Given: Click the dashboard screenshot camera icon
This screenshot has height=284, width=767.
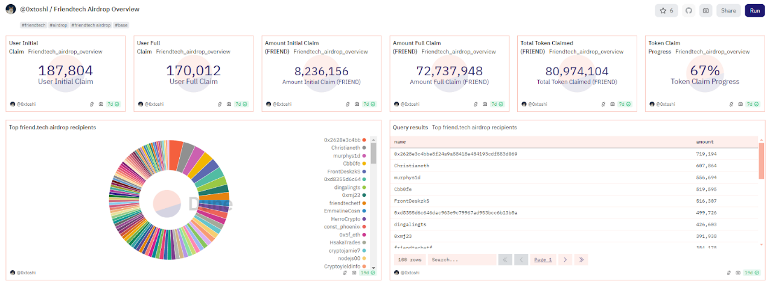Looking at the screenshot, I should pos(705,10).
